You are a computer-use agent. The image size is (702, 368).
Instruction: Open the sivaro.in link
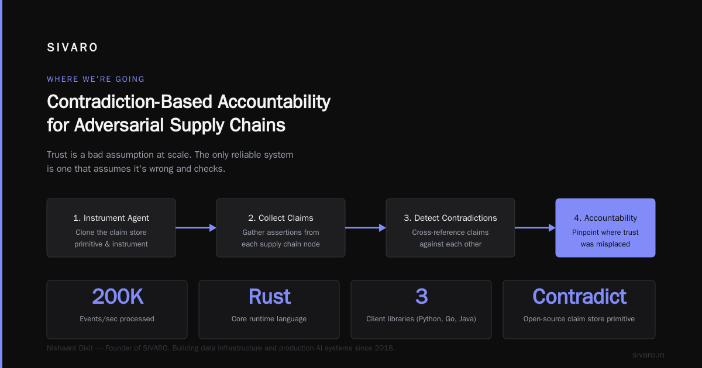[x=648, y=355]
